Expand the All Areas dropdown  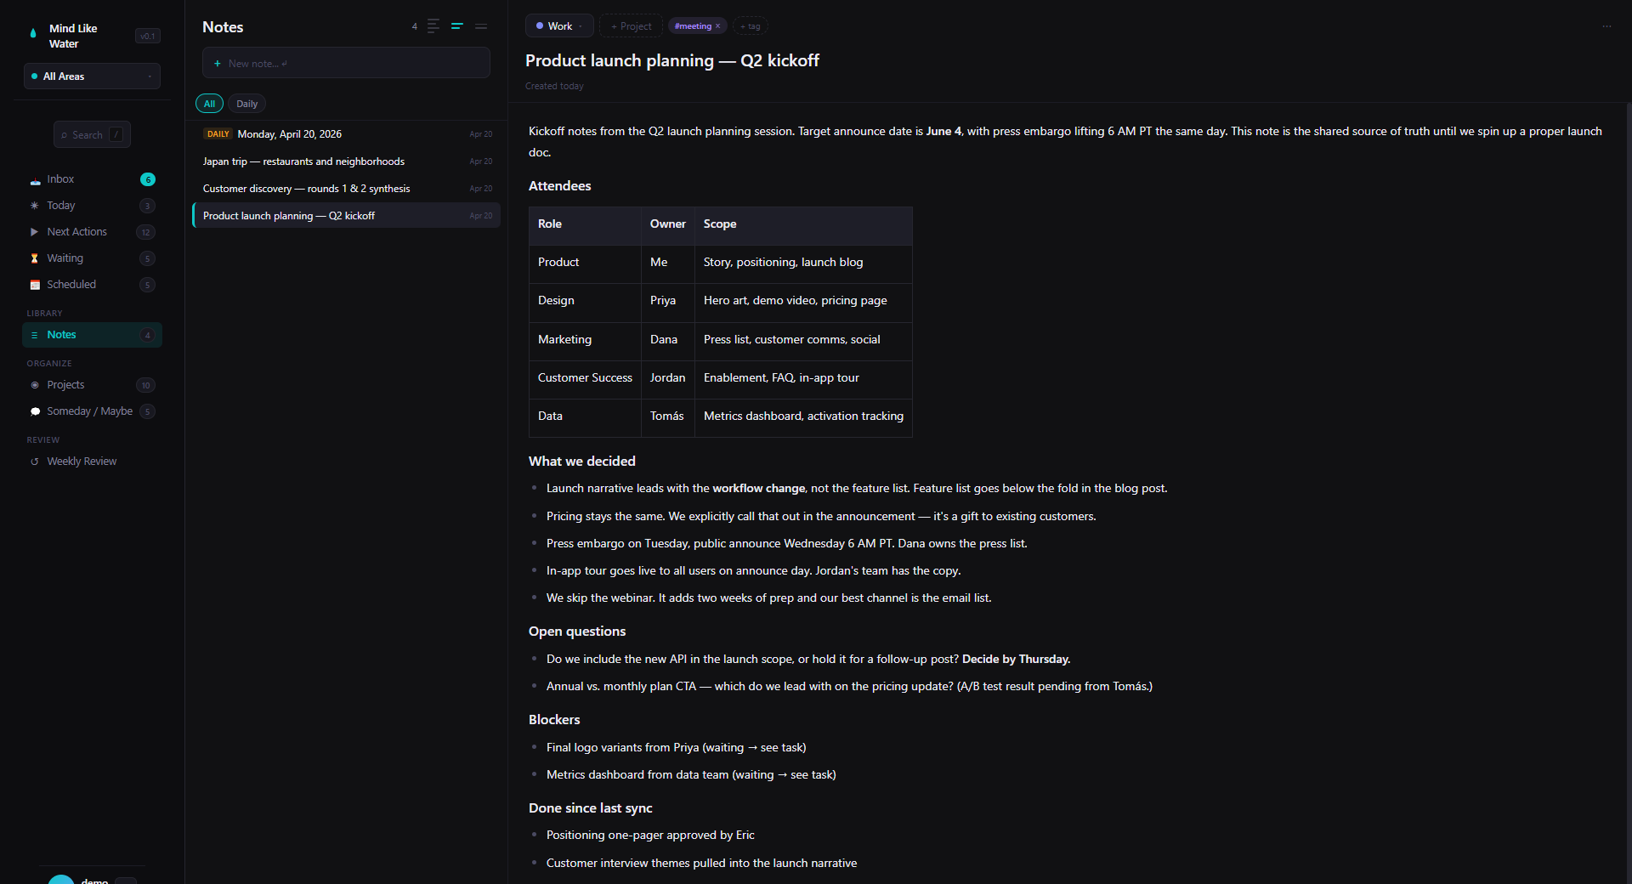pos(92,76)
